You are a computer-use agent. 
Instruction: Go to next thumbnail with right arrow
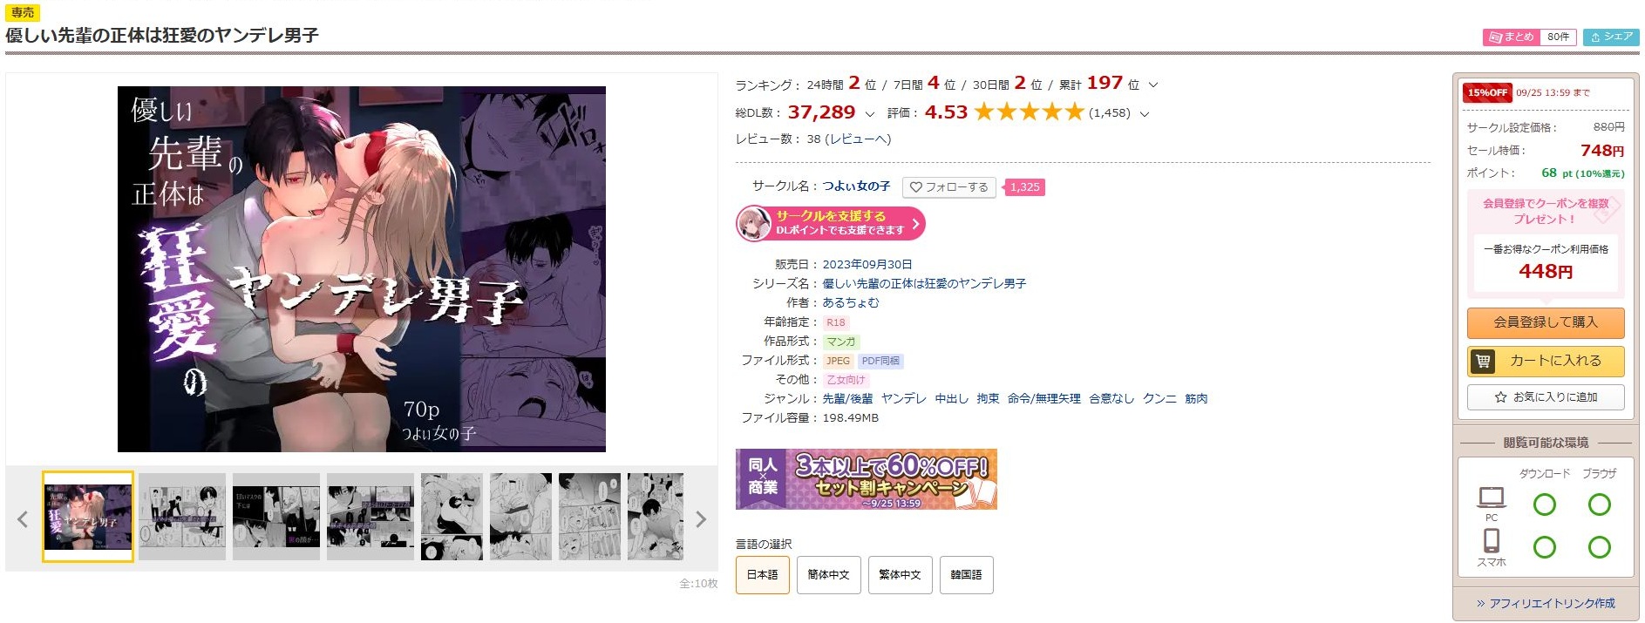700,519
